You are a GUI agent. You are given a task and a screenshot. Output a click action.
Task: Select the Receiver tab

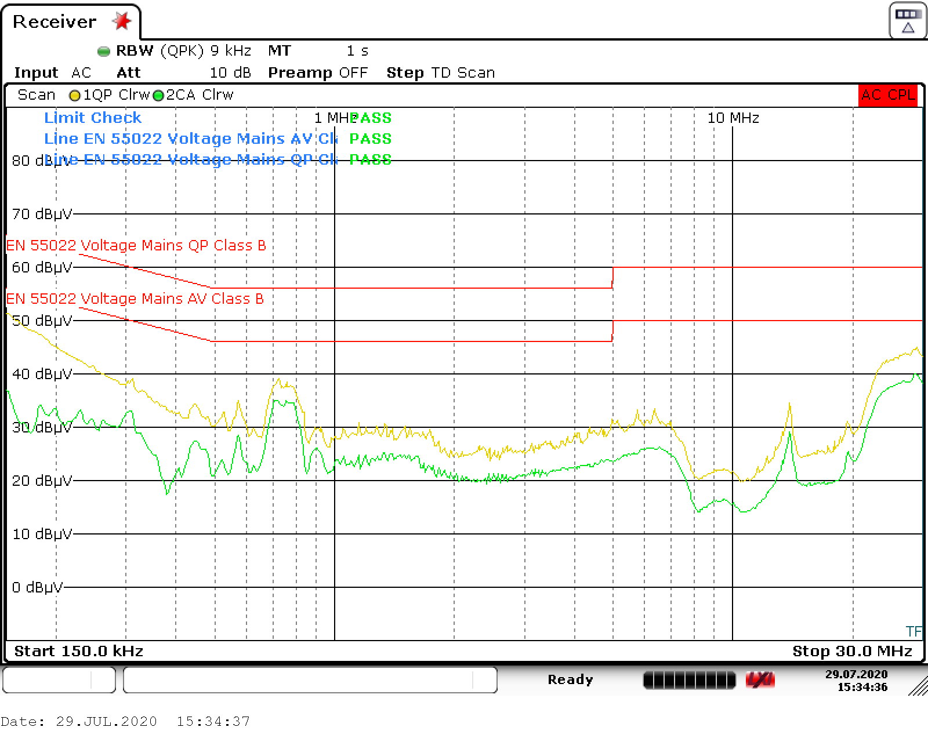pos(70,22)
